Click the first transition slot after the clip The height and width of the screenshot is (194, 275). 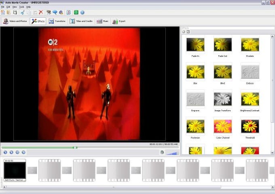(x=32, y=170)
